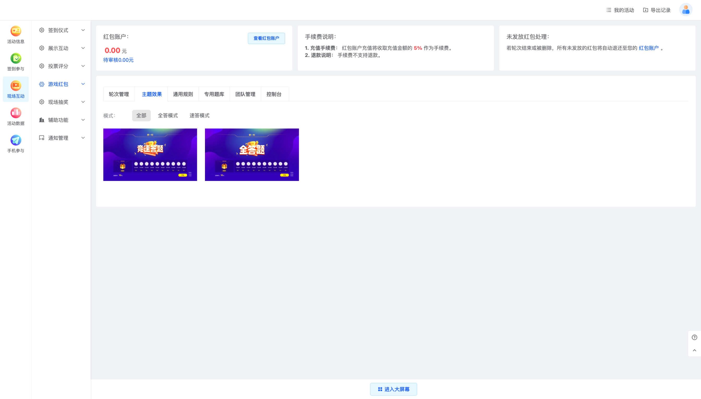The width and height of the screenshot is (701, 399).
Task: Open the 活动信息 sidebar icon
Action: point(16,31)
